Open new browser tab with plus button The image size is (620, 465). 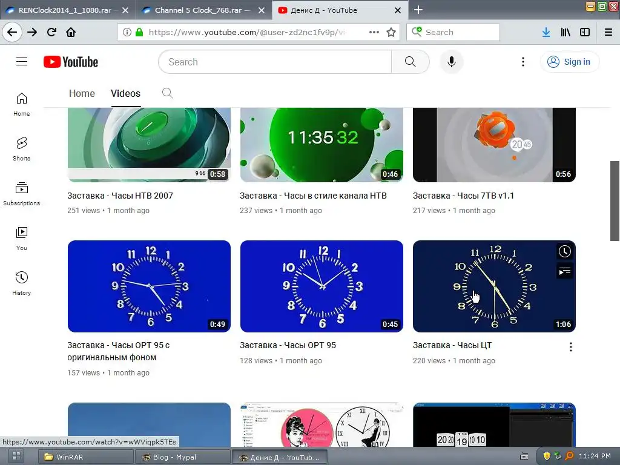point(418,10)
